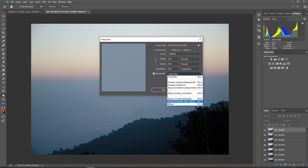Add layer mask icon
The width and height of the screenshot is (308, 168).
pyautogui.click(x=285, y=164)
